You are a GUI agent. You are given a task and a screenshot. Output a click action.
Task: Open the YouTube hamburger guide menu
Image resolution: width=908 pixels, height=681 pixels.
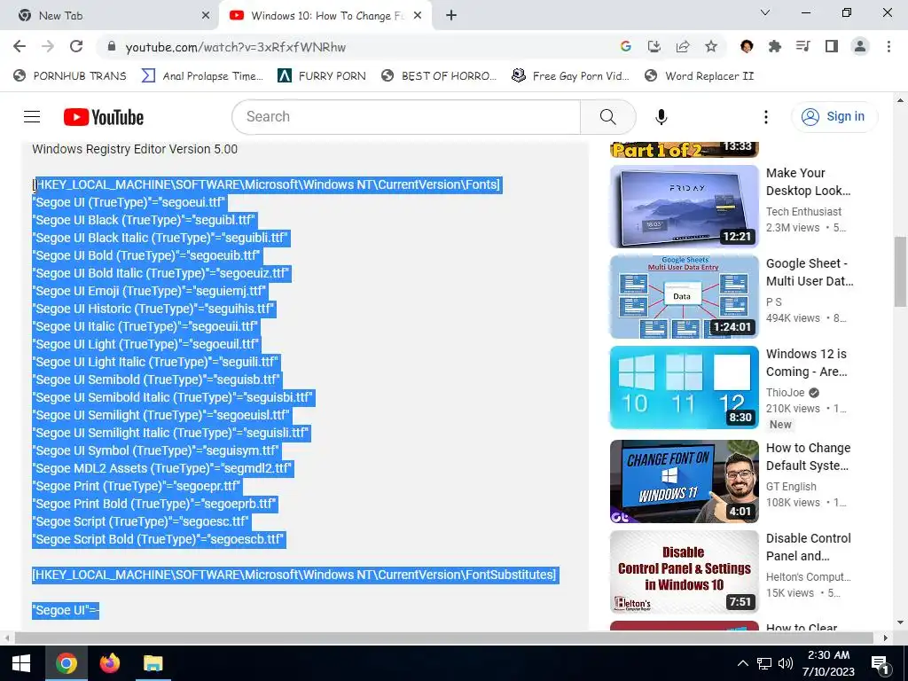tap(32, 117)
